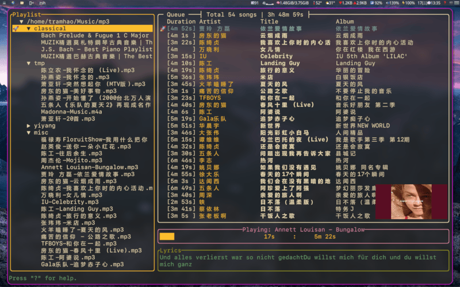Click the Press "?" for help status text
This screenshot has width=460, height=287.
click(x=43, y=278)
